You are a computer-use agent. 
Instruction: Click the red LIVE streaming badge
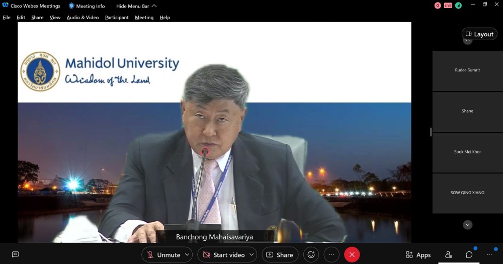[448, 6]
